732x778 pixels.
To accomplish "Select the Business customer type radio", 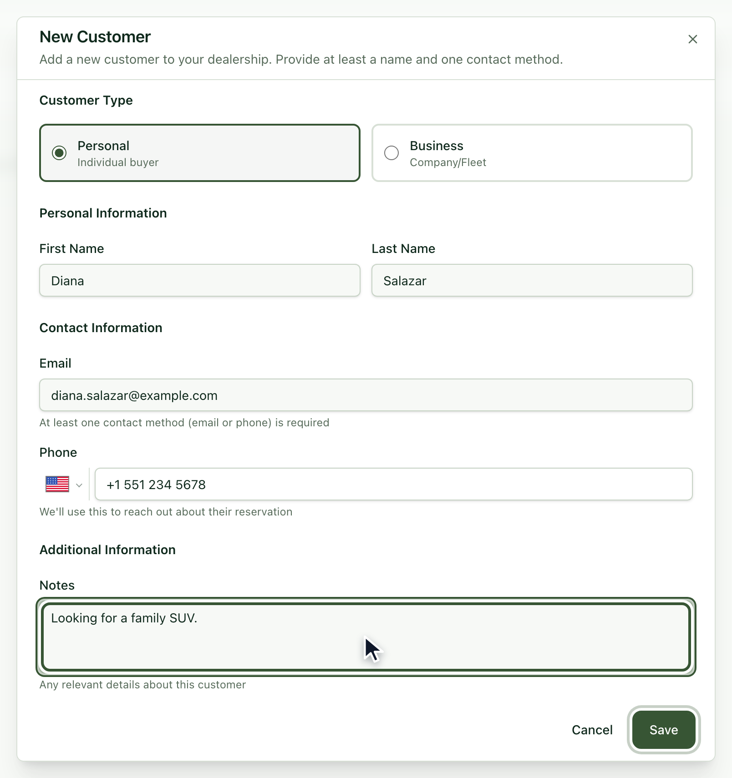I will click(x=391, y=153).
